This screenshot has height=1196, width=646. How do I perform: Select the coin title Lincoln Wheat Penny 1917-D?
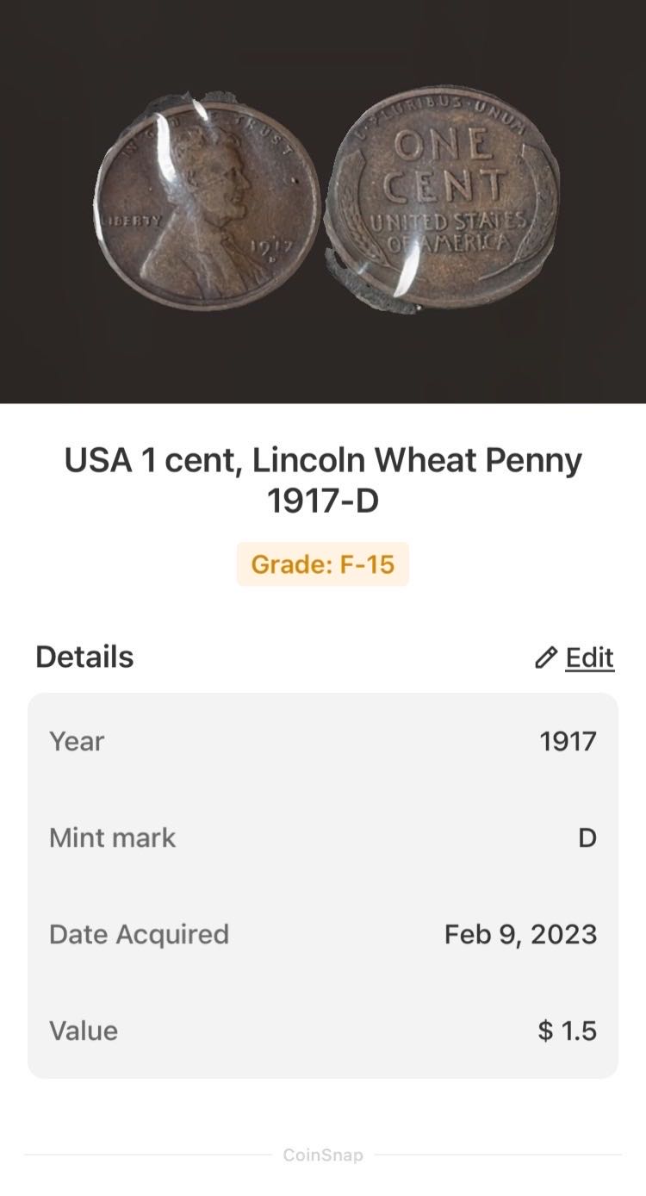coord(323,480)
